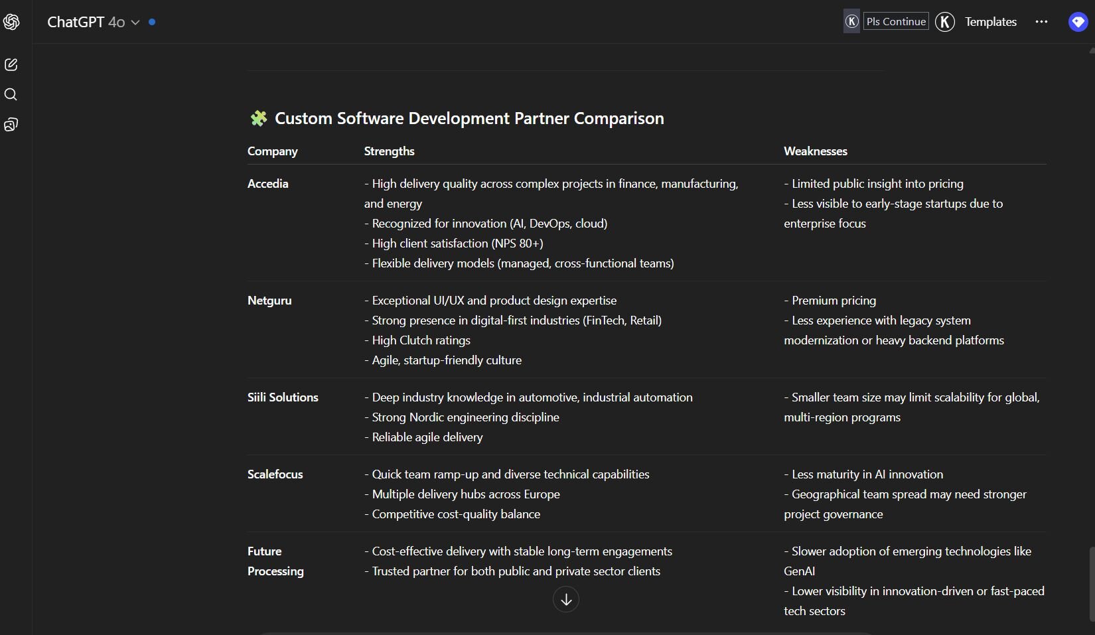1095x635 pixels.
Task: Click the Pls Continue button
Action: coord(896,21)
